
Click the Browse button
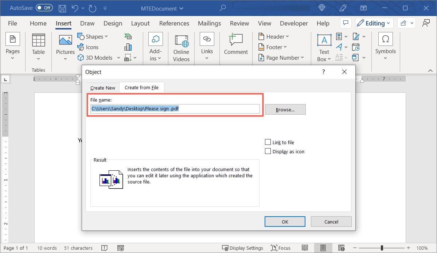(285, 109)
